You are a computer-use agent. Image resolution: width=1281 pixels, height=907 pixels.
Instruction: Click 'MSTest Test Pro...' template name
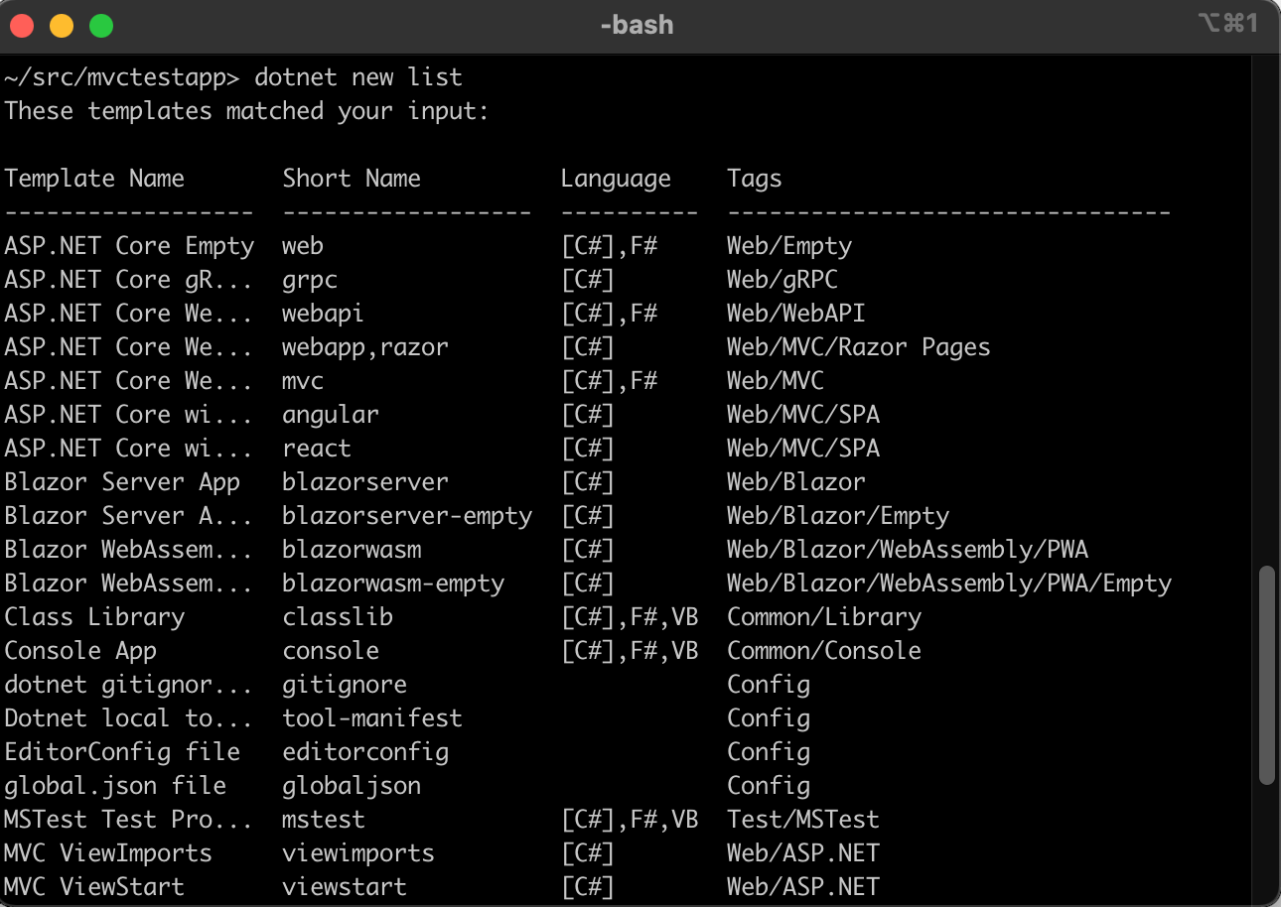coord(129,820)
